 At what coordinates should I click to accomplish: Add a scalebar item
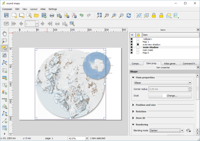click(x=5, y=99)
